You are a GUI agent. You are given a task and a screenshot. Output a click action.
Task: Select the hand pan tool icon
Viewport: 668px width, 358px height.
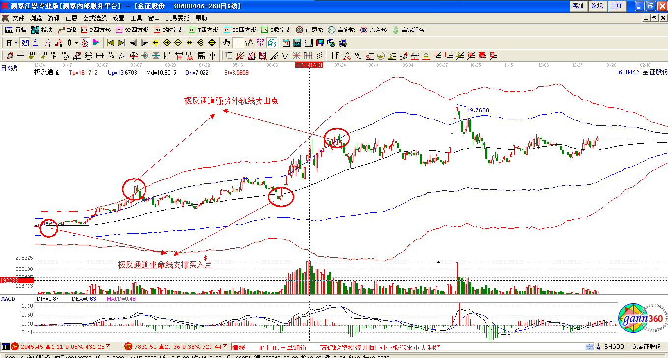227,43
